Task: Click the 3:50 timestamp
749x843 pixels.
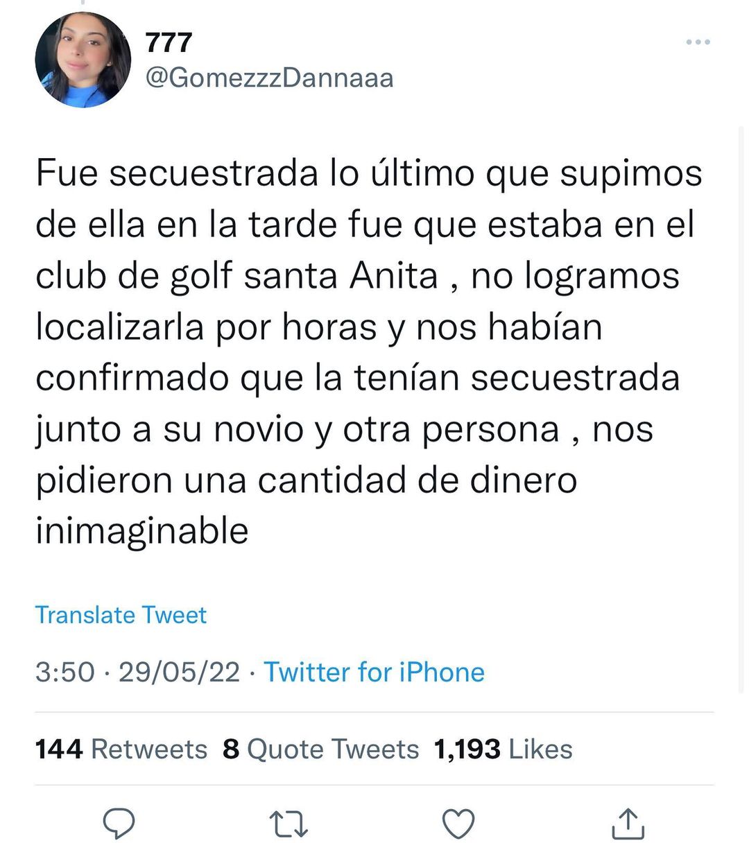Action: (x=64, y=672)
